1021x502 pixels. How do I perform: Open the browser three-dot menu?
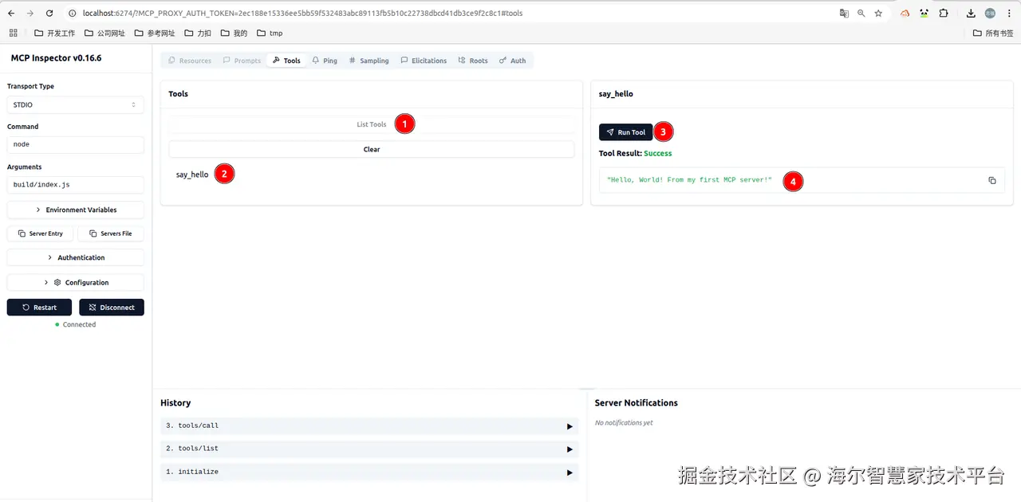pyautogui.click(x=1009, y=14)
